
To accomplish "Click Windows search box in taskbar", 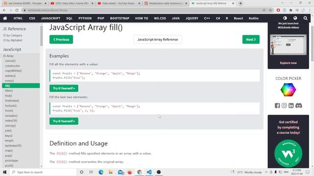I will coord(43,172).
